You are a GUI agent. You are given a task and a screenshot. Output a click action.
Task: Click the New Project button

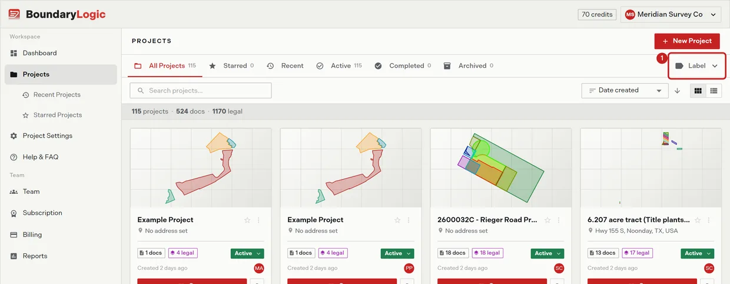(687, 41)
